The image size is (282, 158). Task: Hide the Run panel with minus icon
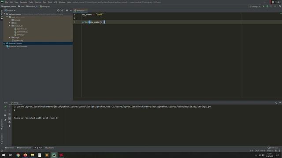click(x=280, y=103)
